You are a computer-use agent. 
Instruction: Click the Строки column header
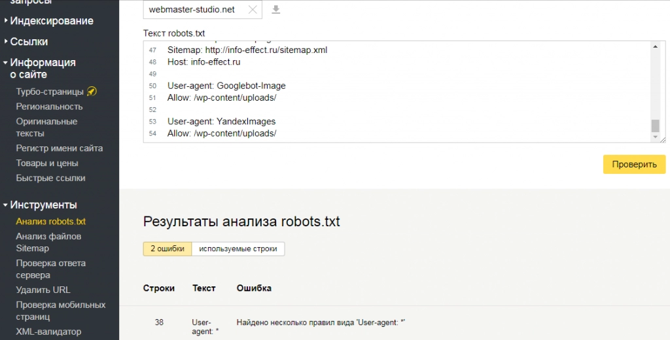pos(159,288)
